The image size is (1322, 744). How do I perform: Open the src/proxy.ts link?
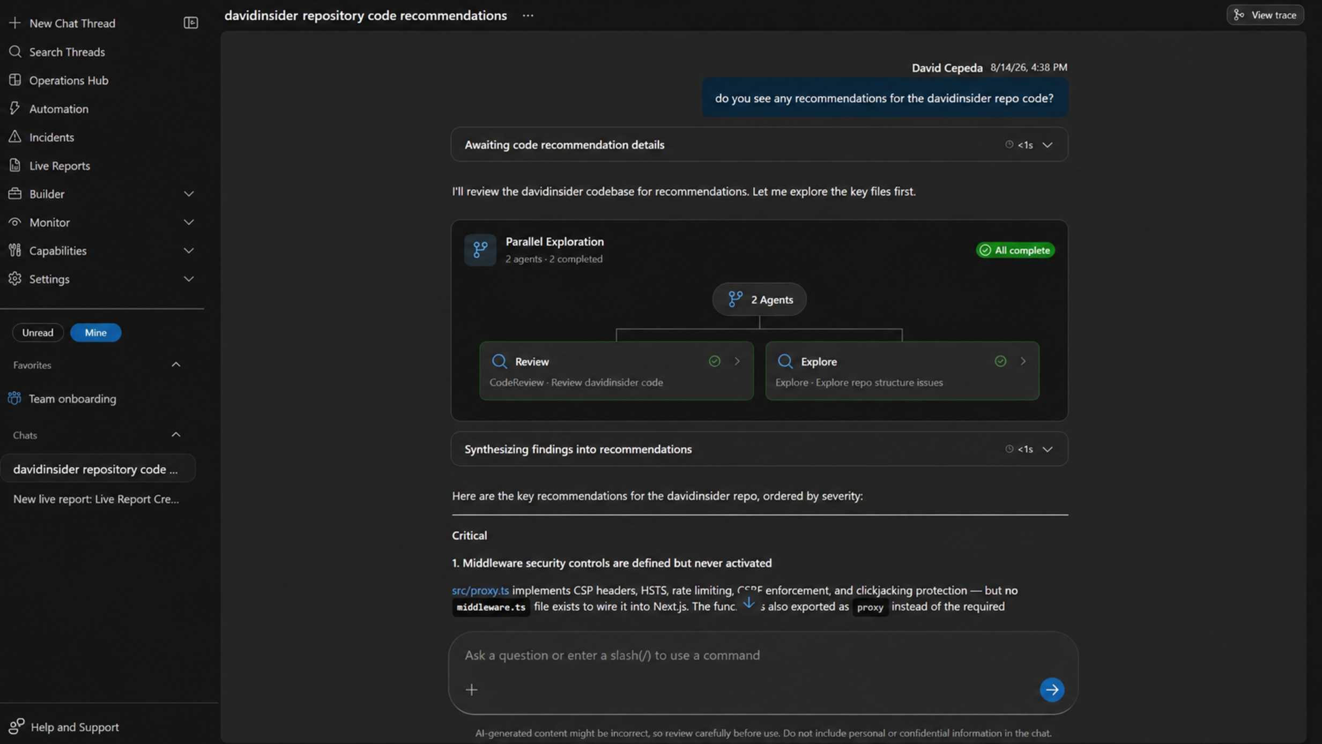tap(480, 590)
